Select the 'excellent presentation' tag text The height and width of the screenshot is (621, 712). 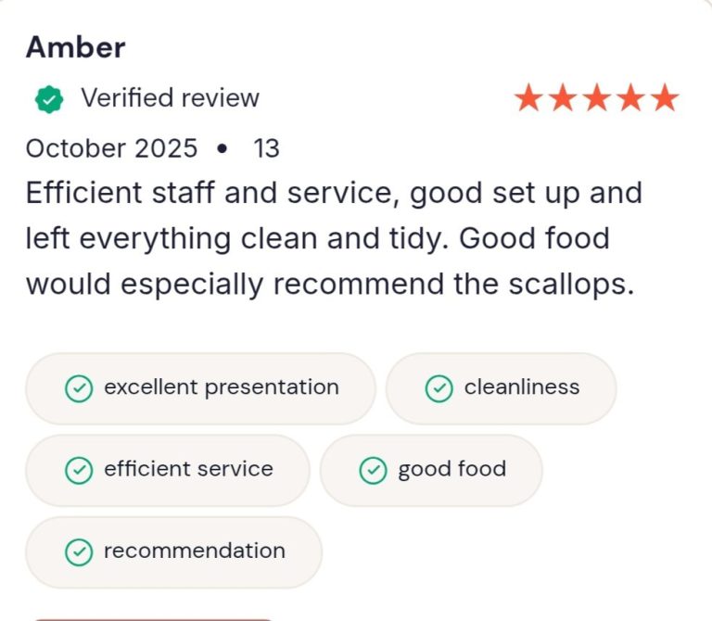tap(222, 387)
